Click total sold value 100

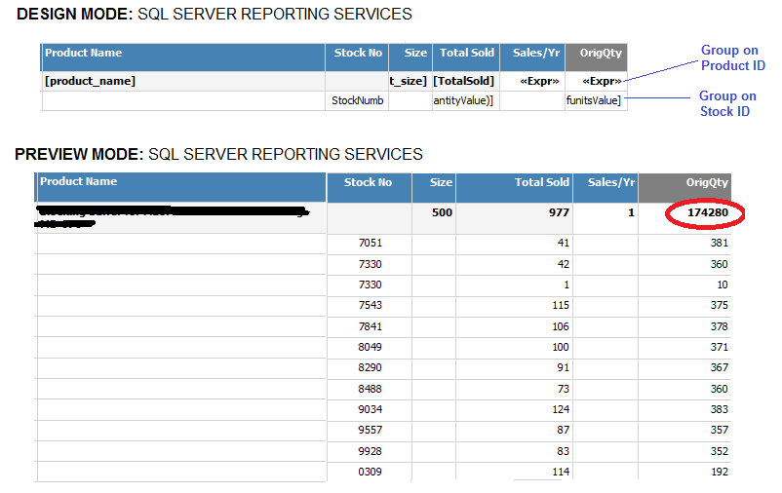click(x=561, y=347)
